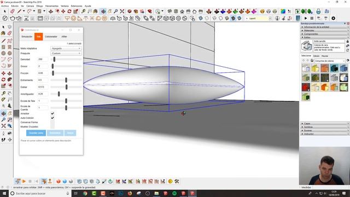Switch to the Mezclar tab in Estilos

325,56
